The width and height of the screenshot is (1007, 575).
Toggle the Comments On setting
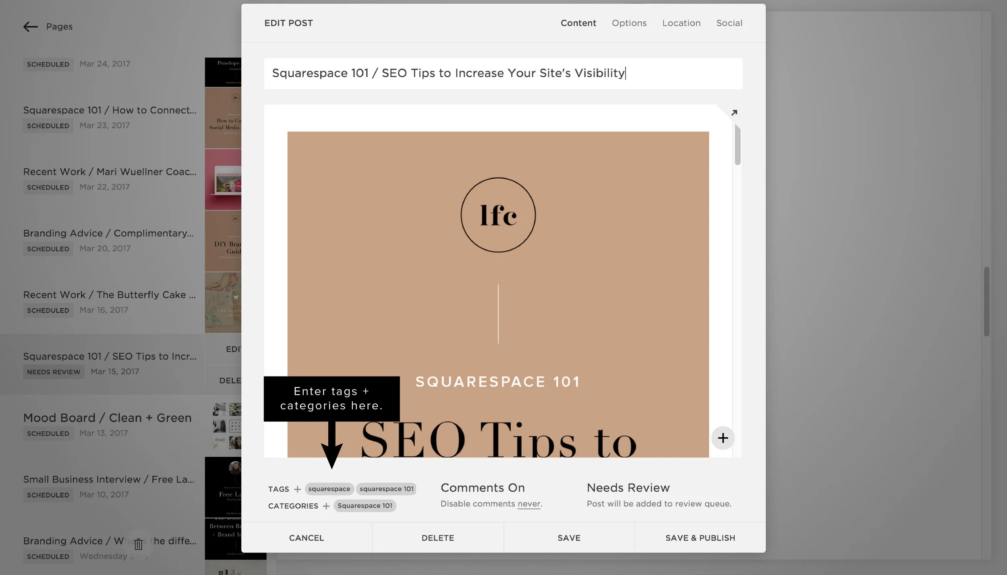[482, 488]
